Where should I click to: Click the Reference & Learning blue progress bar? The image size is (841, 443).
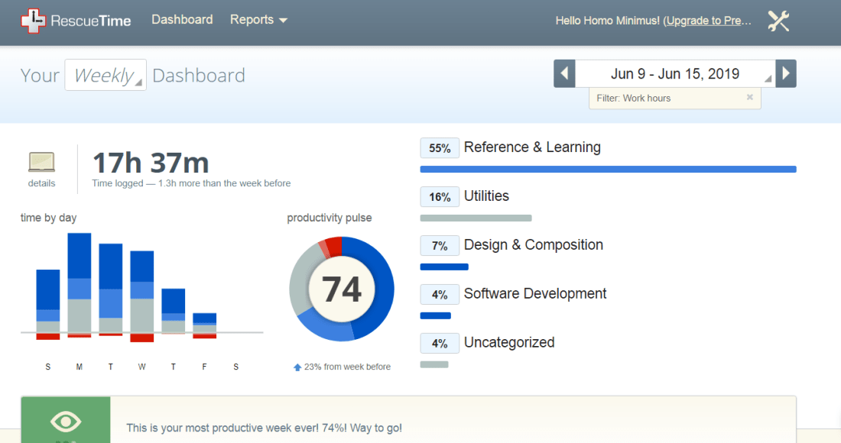click(x=608, y=170)
